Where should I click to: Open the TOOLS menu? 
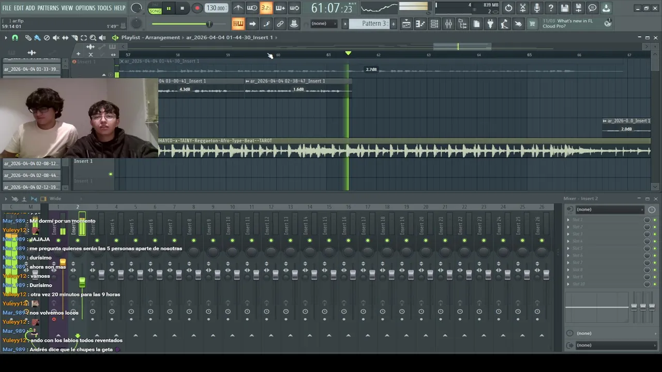click(104, 8)
